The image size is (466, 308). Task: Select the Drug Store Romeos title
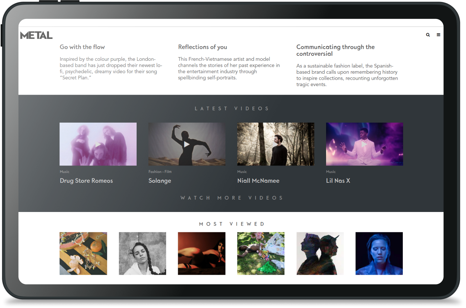(86, 181)
